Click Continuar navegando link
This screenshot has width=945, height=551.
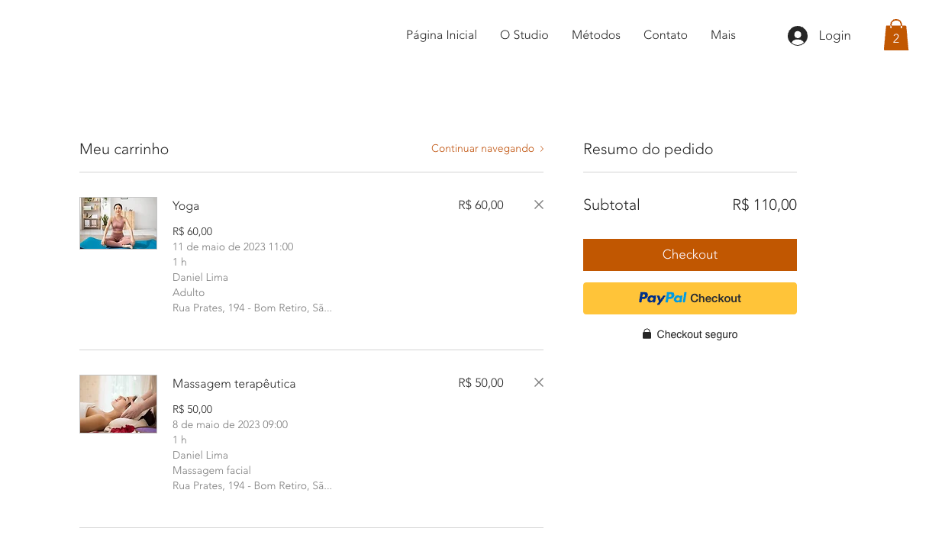pos(482,149)
